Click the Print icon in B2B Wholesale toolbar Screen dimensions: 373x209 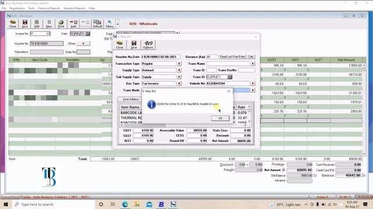tap(61, 24)
